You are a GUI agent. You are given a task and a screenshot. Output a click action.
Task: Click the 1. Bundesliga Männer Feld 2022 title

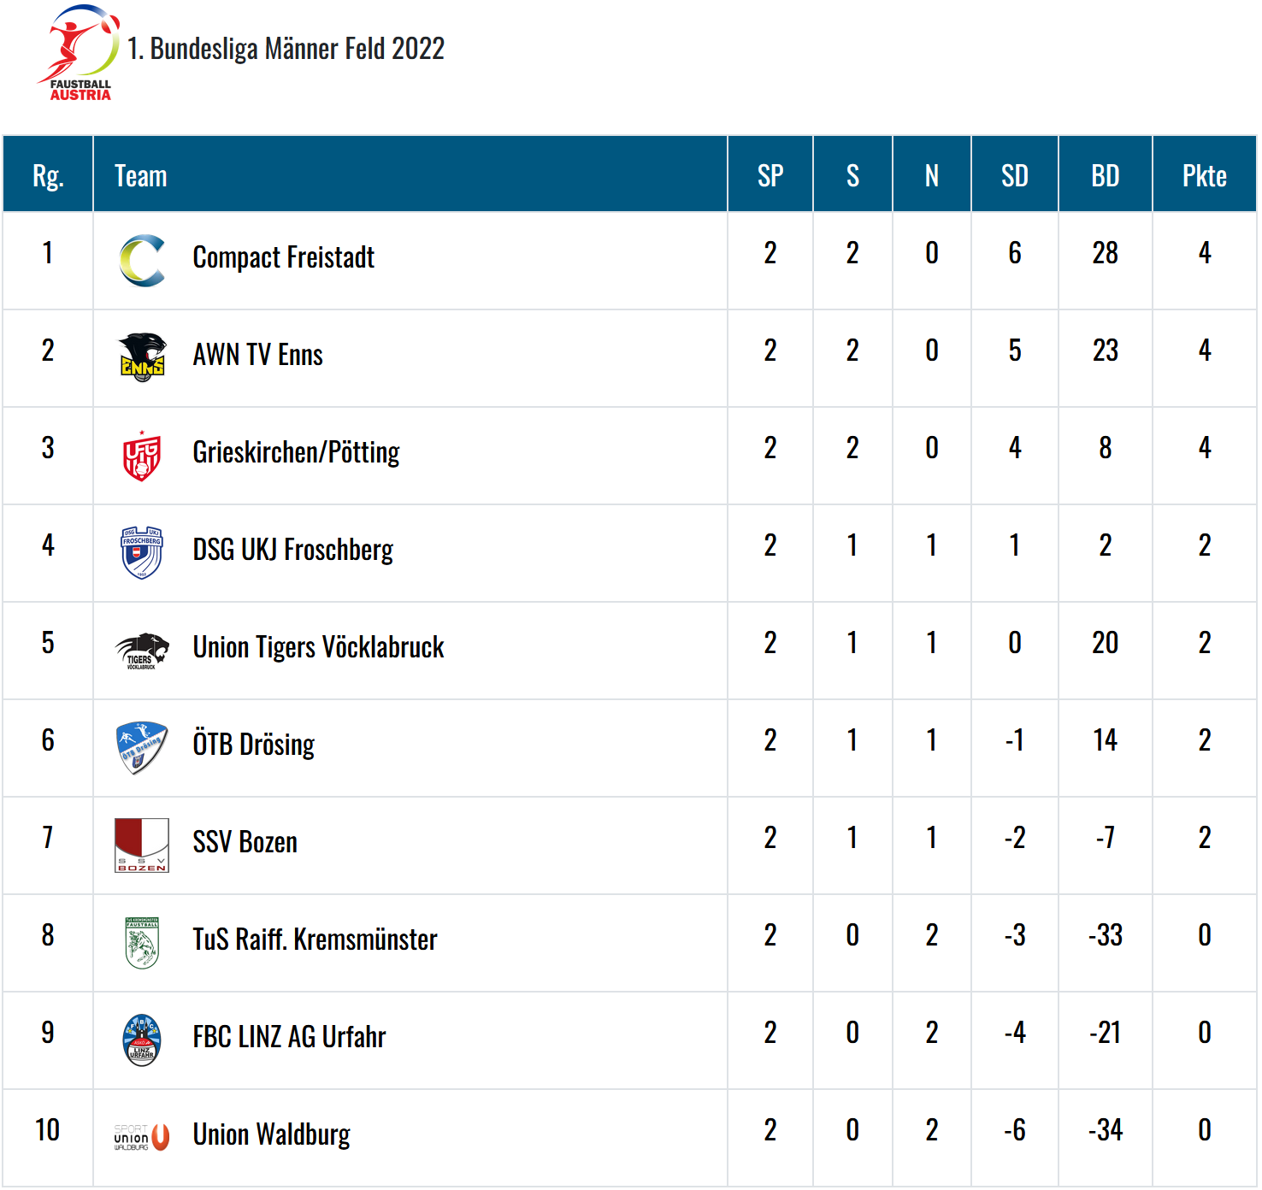click(x=286, y=49)
